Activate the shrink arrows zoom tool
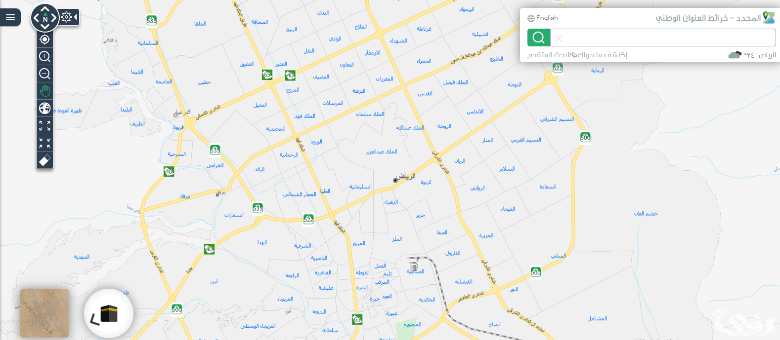The height and width of the screenshot is (340, 780). 44,143
